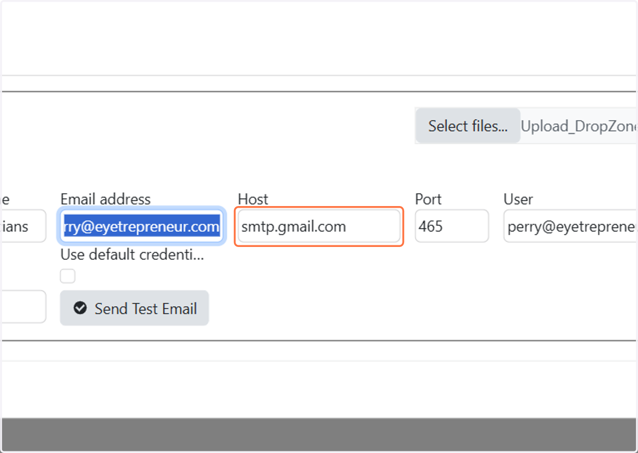
Task: Tick the Use default credentials checkbox
Action: [x=68, y=276]
